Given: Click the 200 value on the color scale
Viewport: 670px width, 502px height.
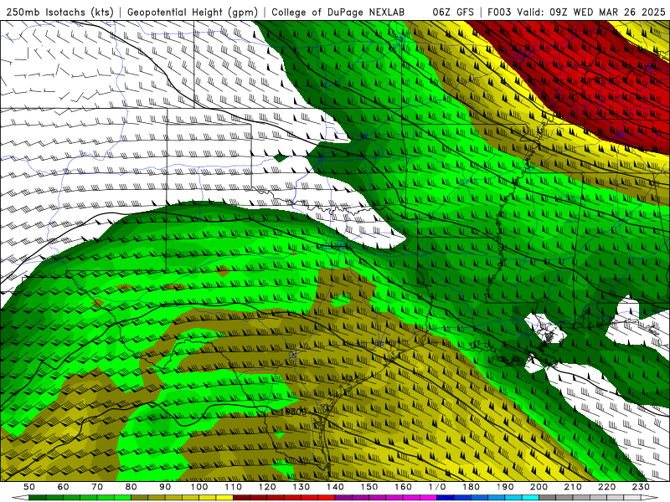Looking at the screenshot, I should click(539, 487).
